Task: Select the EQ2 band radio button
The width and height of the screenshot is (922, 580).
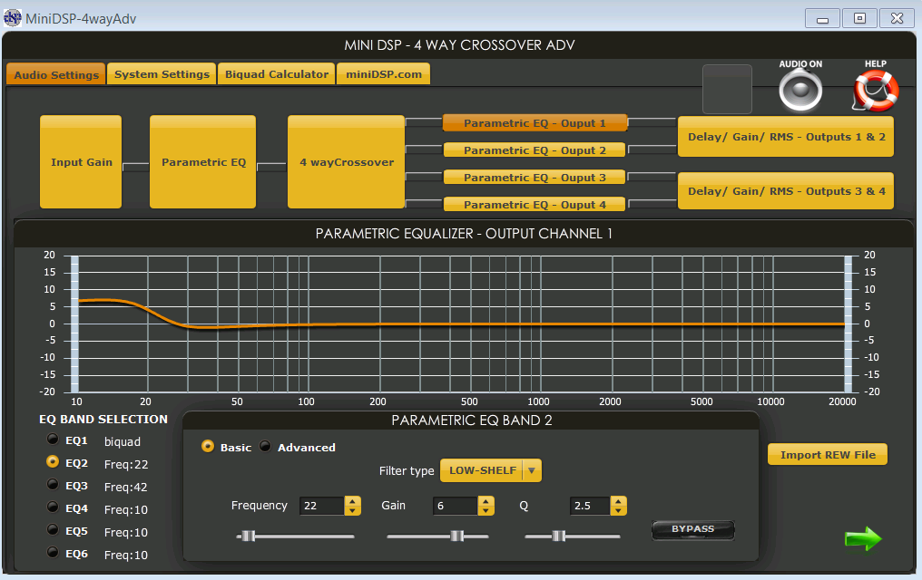Action: pos(53,462)
